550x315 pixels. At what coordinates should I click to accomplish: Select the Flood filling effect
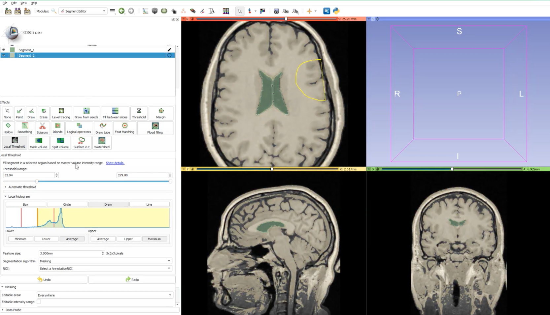tap(155, 128)
